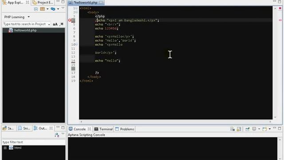Viewport: 284px width, 160px height.
Task: Expand the html node in Outline
Action: pos(5,148)
